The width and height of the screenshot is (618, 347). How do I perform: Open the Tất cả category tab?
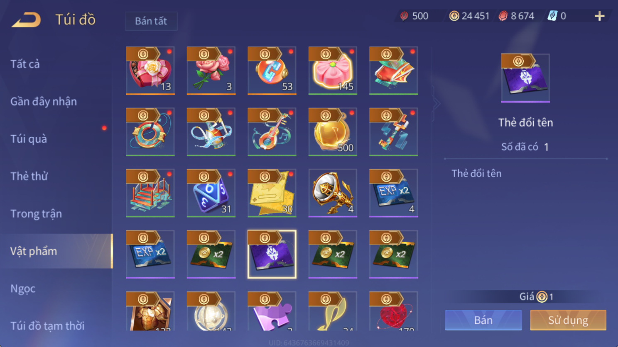[25, 64]
